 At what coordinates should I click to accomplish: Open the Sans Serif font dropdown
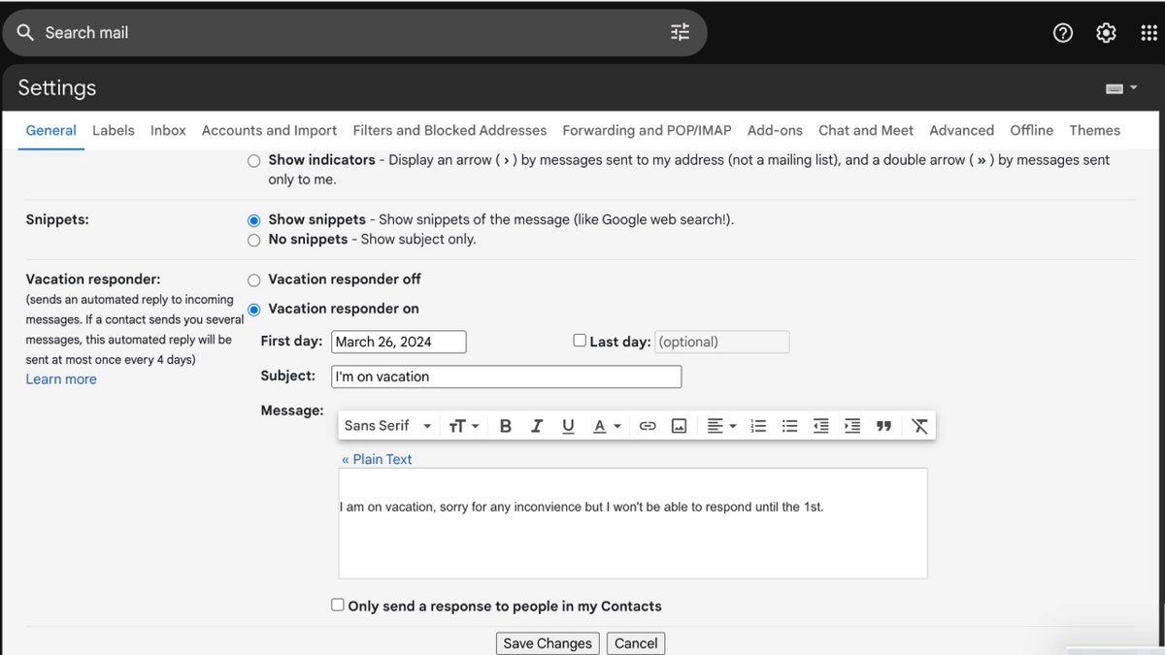[x=387, y=426]
